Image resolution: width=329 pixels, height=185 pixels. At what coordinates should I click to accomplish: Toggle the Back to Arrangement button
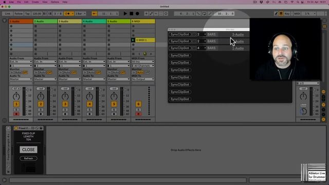(x=95, y=14)
